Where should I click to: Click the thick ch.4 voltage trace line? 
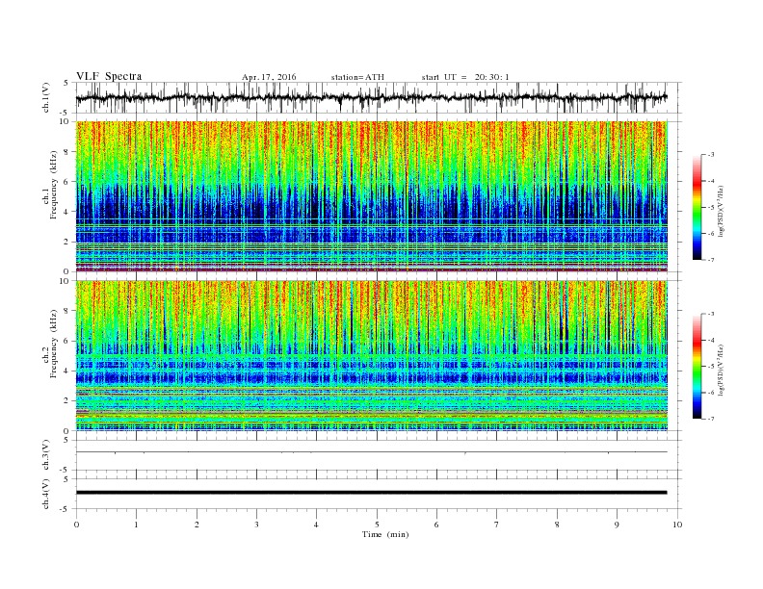(x=372, y=493)
